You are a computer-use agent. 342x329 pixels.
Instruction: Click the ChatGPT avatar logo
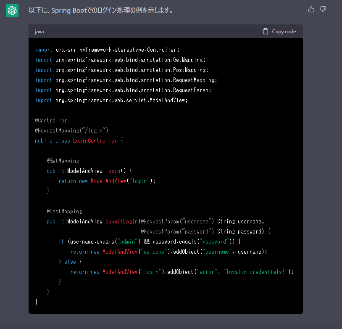pyautogui.click(x=12, y=11)
